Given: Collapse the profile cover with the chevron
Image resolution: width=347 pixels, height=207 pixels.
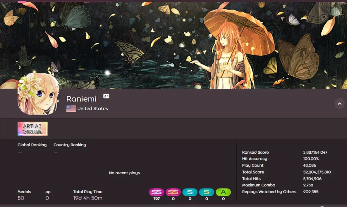Looking at the screenshot, I should (x=340, y=104).
